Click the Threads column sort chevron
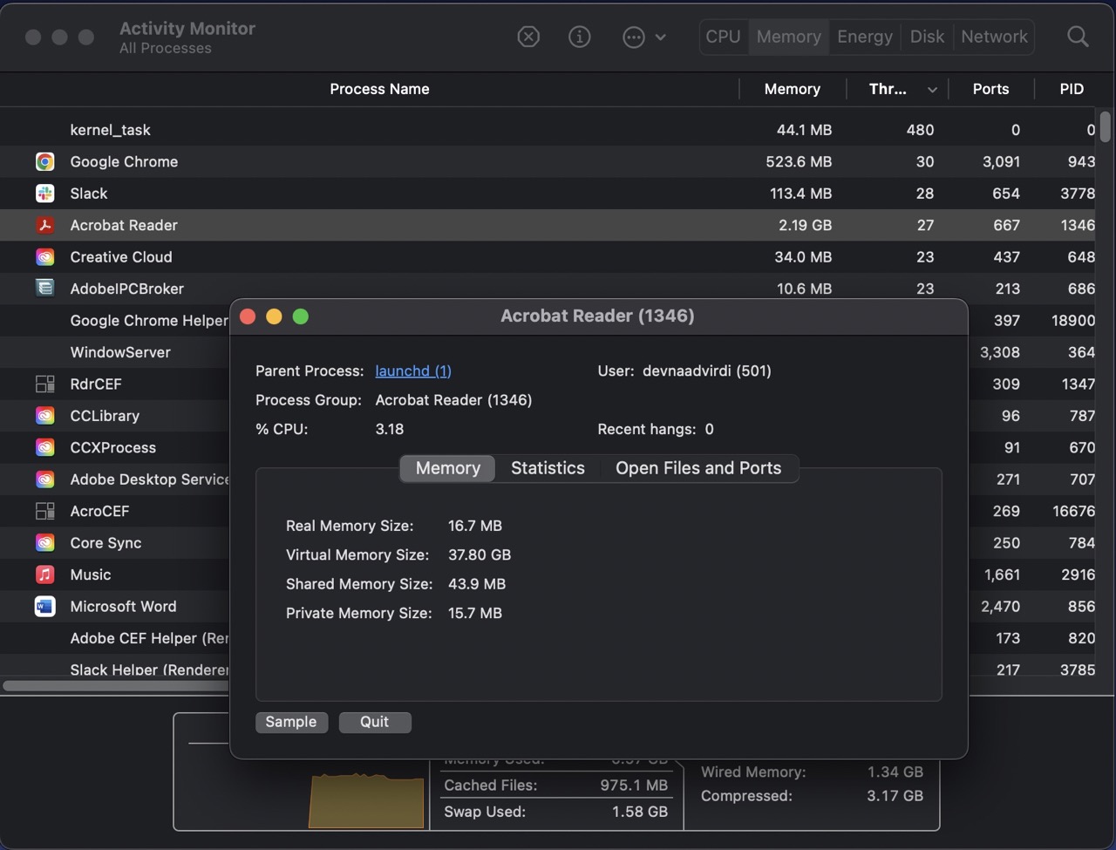 coord(932,89)
